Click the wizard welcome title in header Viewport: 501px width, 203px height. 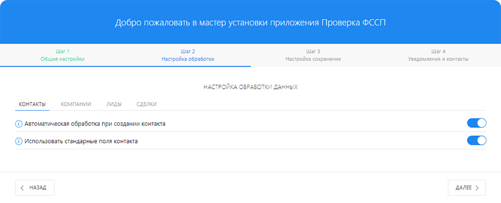coord(250,23)
